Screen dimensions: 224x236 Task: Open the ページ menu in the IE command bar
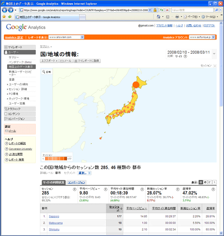pyautogui.click(x=192, y=17)
